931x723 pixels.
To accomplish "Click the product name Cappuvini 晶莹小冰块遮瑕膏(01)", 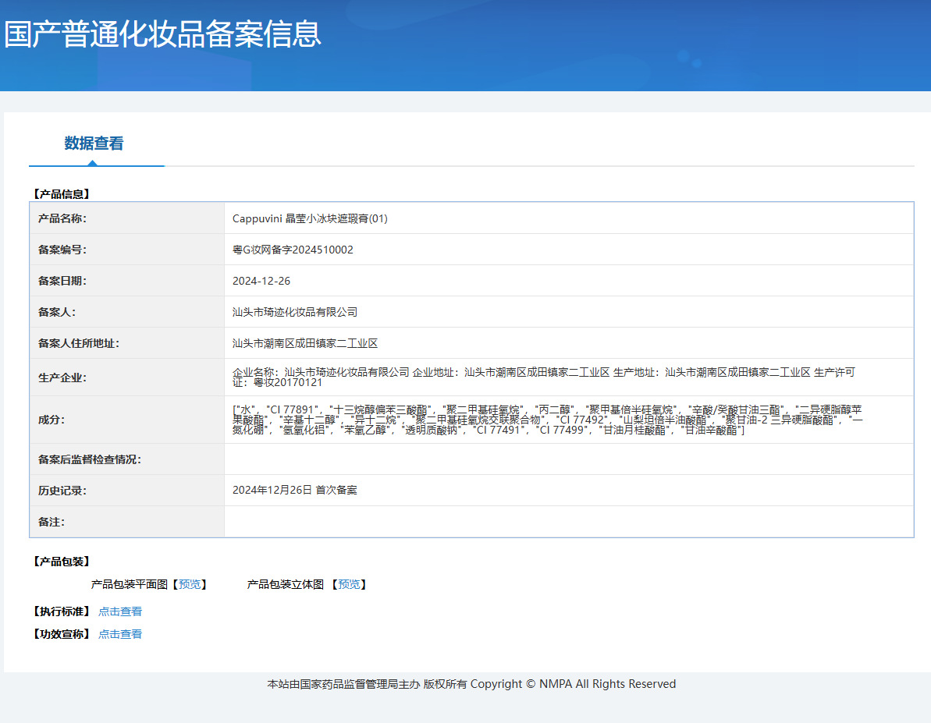I will point(310,218).
